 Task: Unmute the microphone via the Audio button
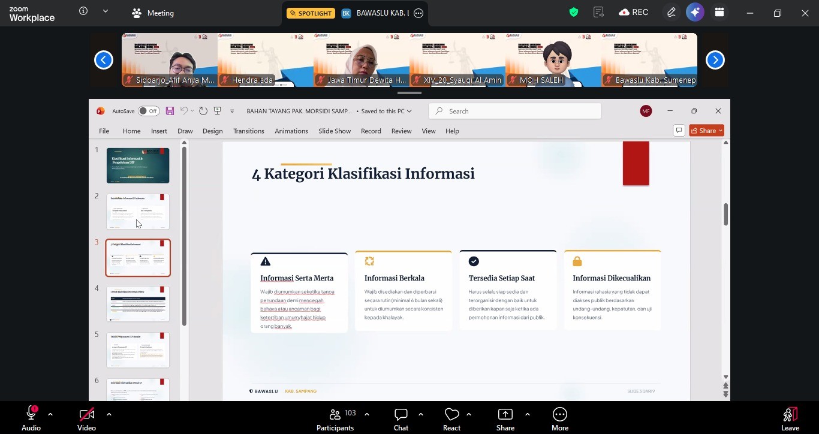(x=31, y=419)
